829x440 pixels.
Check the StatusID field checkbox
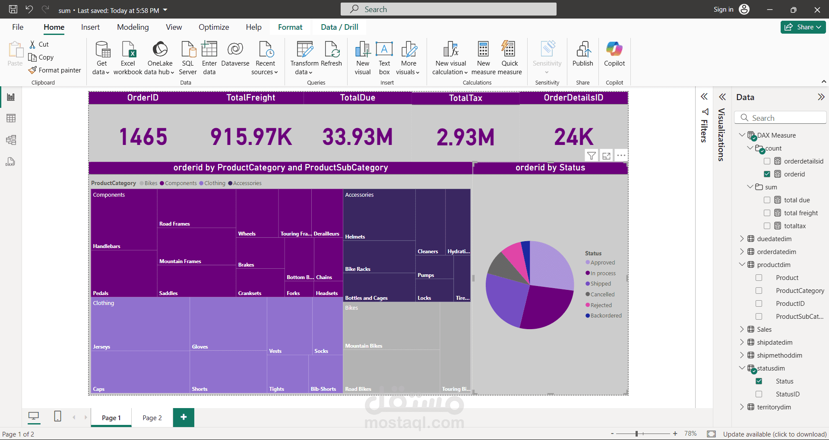point(759,394)
